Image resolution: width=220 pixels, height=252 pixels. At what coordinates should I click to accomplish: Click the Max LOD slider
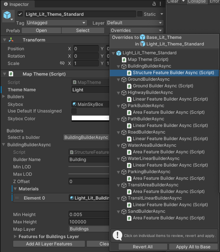coord(89,174)
